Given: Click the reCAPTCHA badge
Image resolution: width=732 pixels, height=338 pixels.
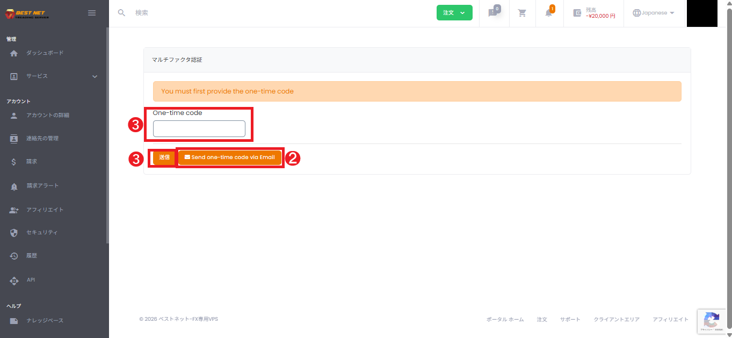Looking at the screenshot, I should click(712, 321).
